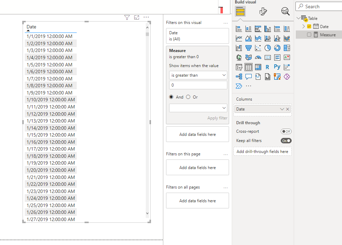Switch visual type to matrix
Viewport: 342px width, 245px height.
coord(258,67)
